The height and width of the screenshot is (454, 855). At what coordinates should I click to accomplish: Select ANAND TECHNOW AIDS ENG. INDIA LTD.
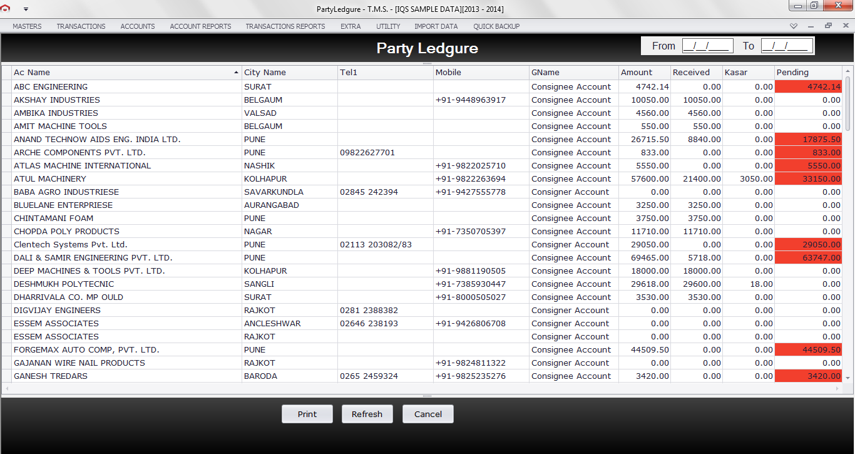pyautogui.click(x=97, y=139)
